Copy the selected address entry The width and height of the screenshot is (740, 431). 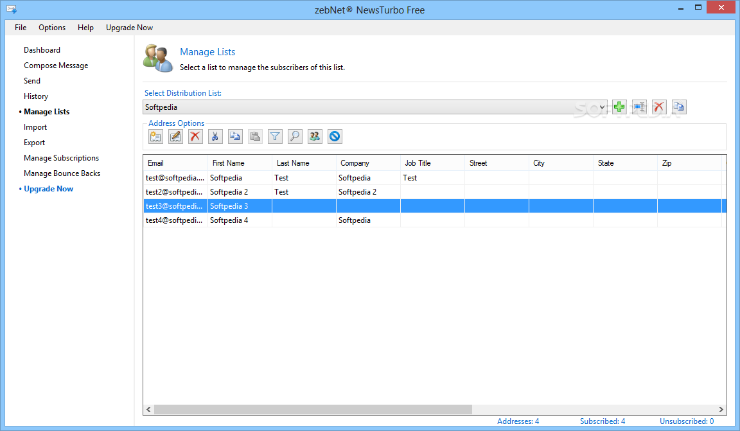coord(235,136)
